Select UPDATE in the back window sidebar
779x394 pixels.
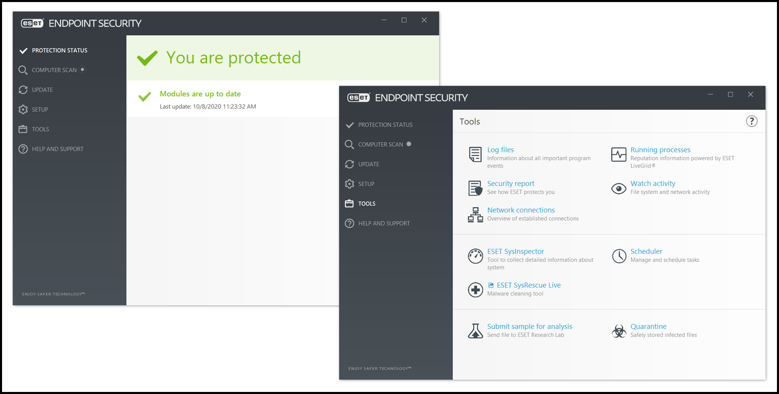pyautogui.click(x=42, y=90)
